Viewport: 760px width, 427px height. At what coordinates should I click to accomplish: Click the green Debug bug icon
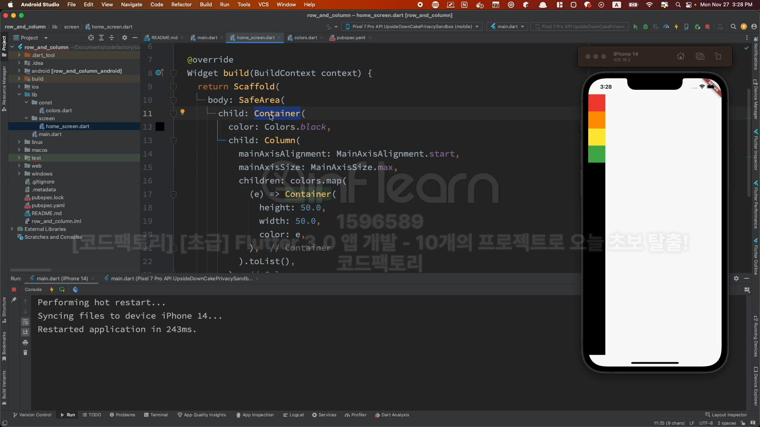click(646, 27)
